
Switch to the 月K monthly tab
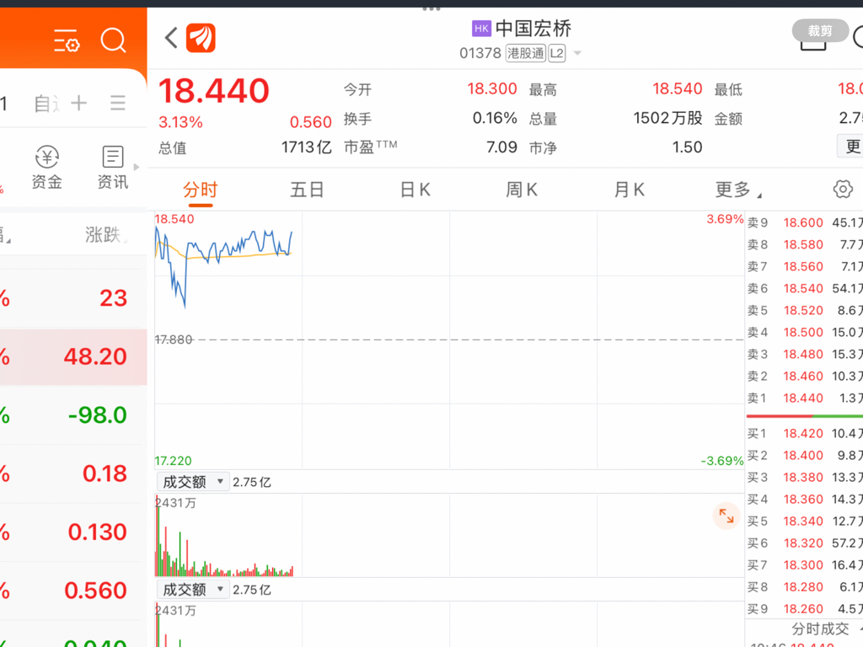pos(629,190)
